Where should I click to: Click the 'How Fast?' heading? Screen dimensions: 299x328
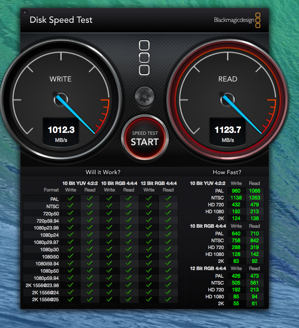click(x=227, y=172)
